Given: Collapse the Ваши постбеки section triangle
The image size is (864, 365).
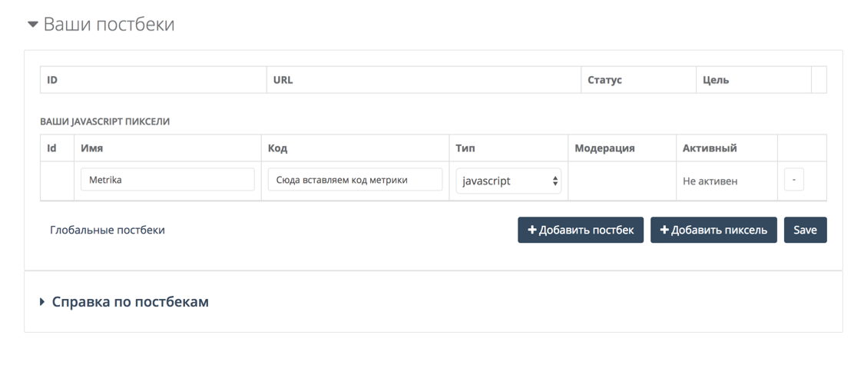Looking at the screenshot, I should point(33,25).
